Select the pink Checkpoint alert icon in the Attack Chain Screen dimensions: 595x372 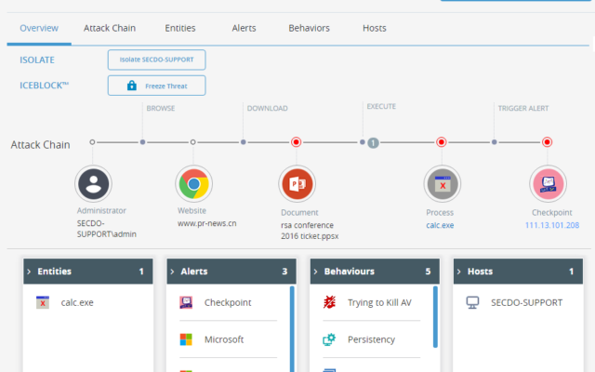point(548,184)
